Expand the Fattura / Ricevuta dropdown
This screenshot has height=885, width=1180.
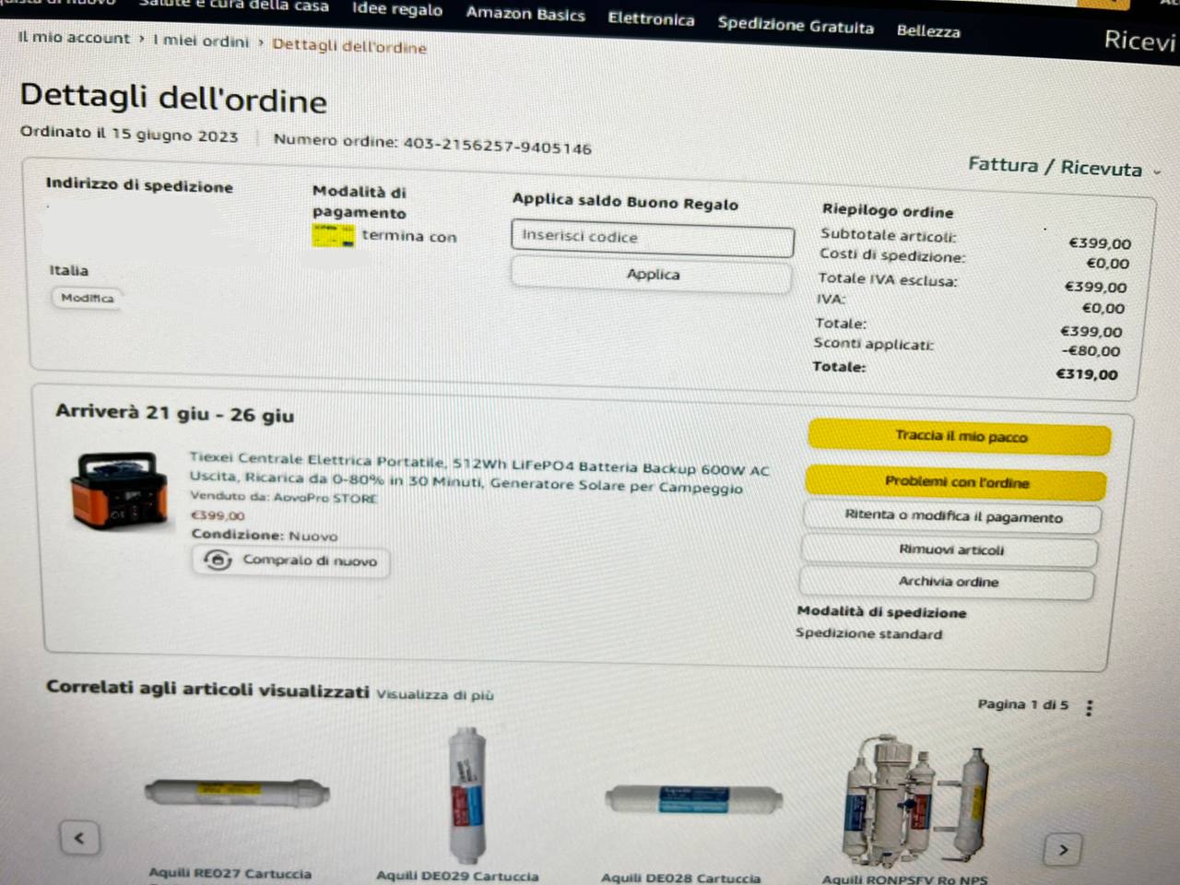[x=1064, y=167]
